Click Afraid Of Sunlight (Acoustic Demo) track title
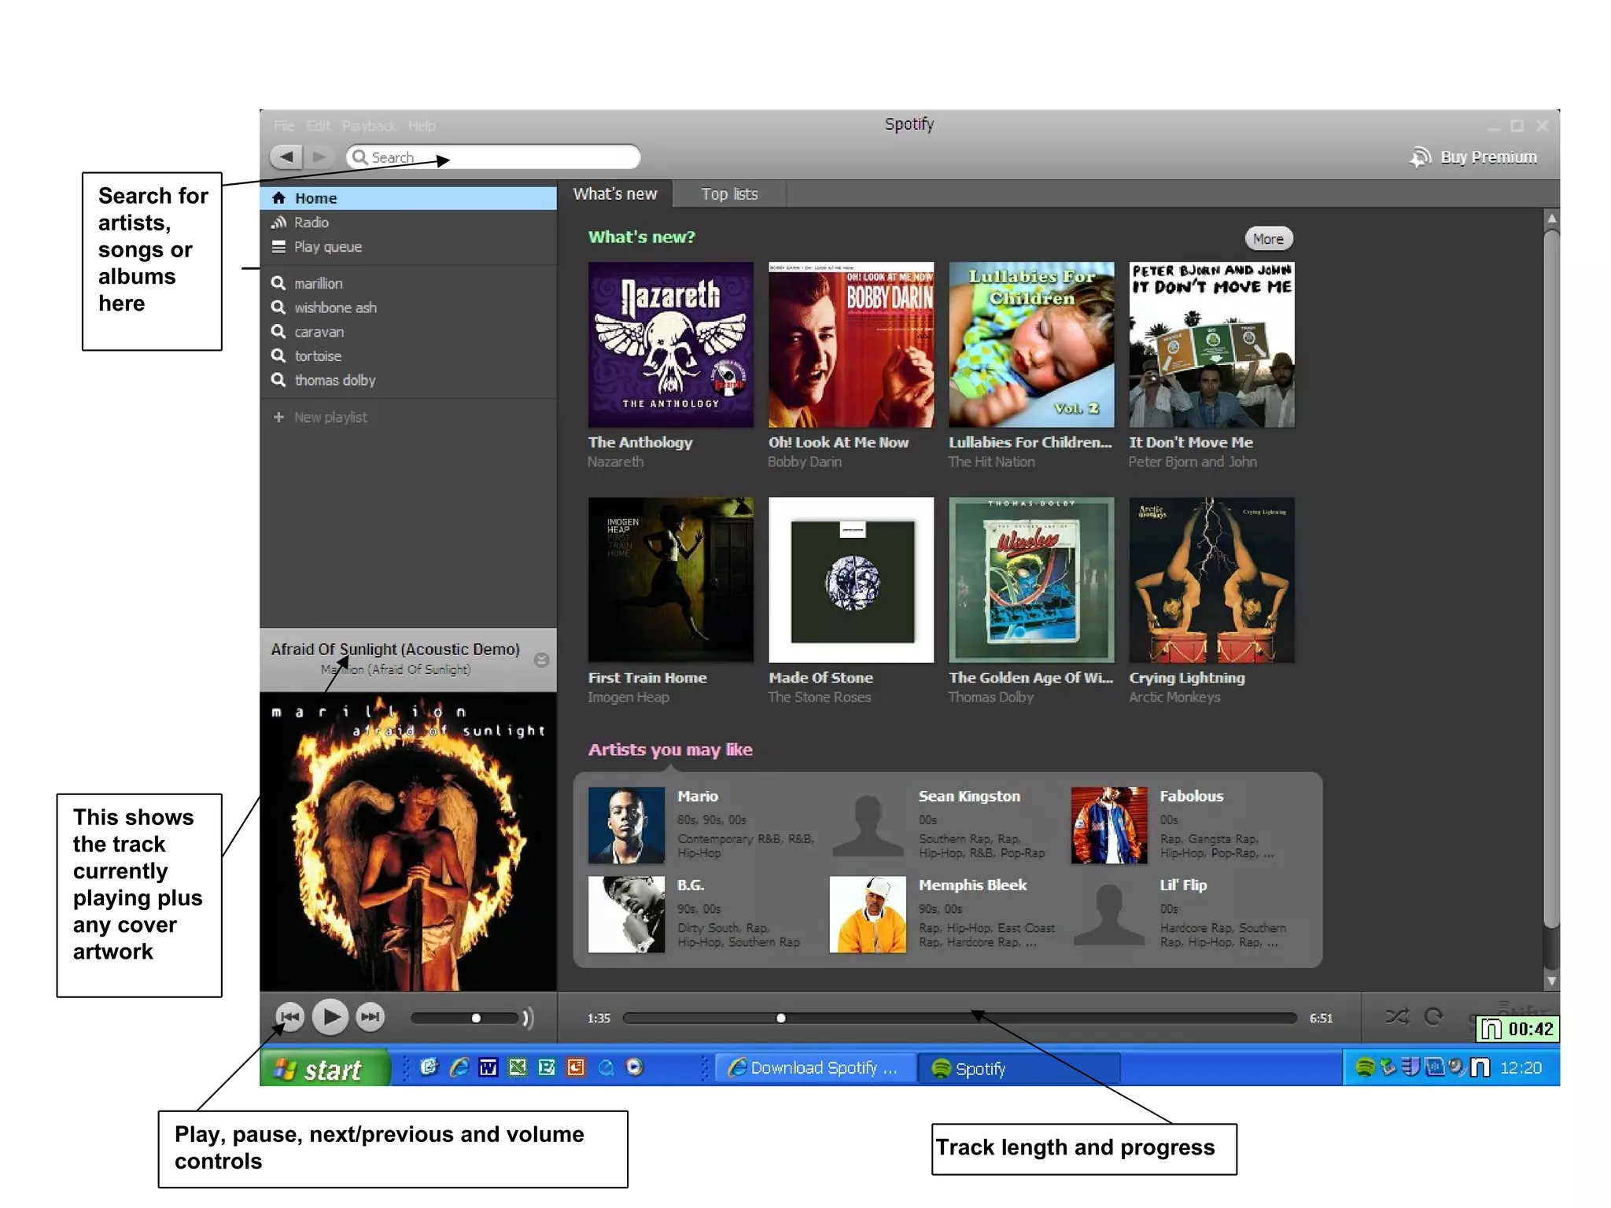Viewport: 1611px width, 1208px height. pos(395,650)
